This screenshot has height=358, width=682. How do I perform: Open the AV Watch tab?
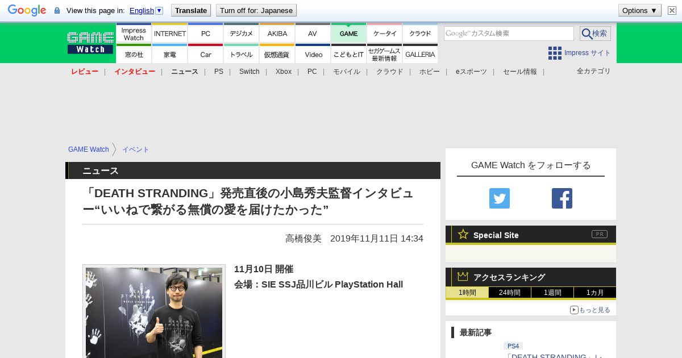click(313, 34)
